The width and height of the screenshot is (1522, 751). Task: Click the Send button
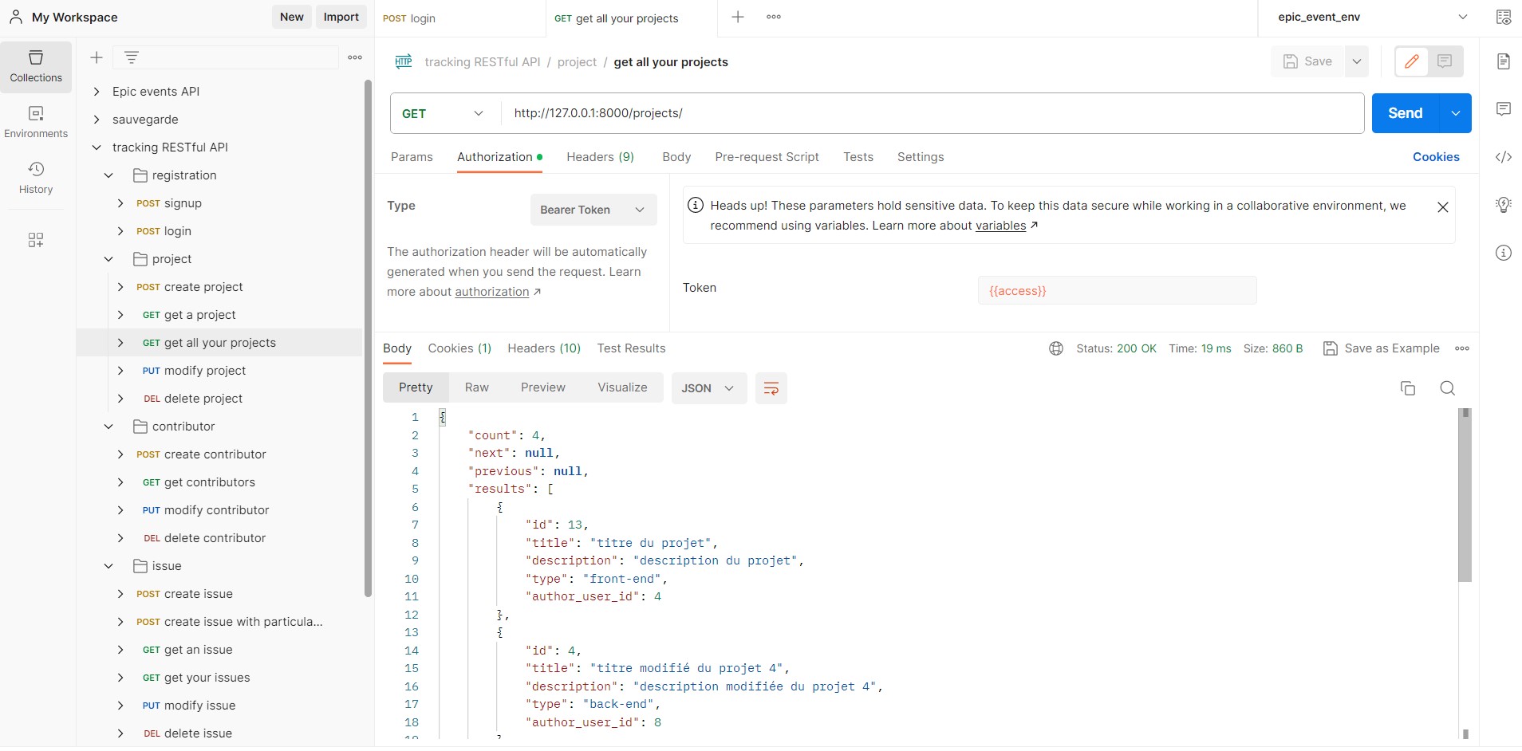click(1406, 113)
